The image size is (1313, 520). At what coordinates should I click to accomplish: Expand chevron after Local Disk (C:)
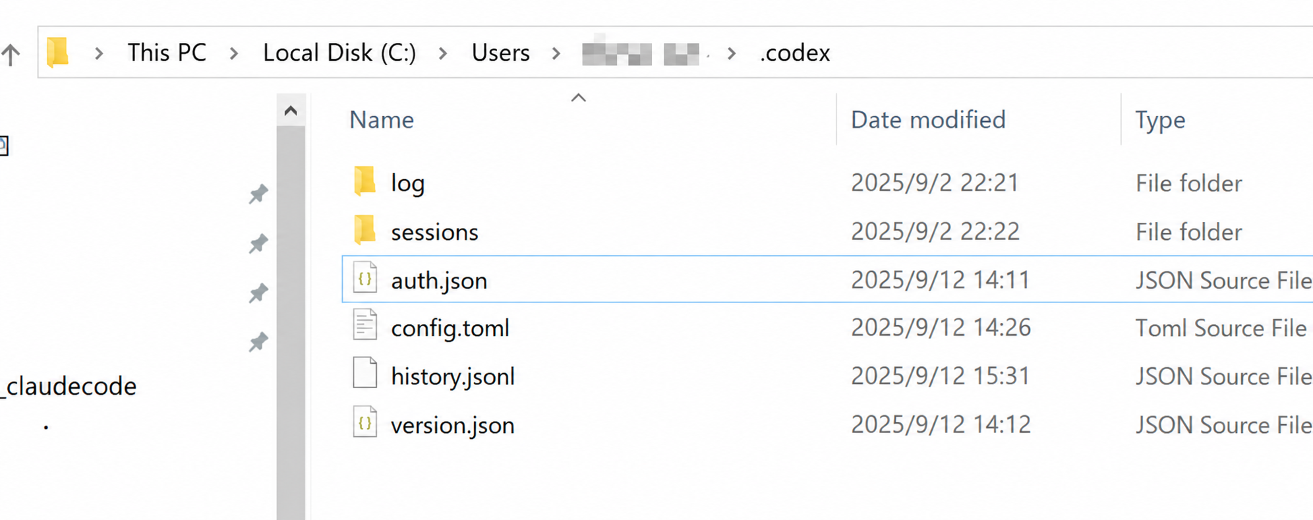[x=443, y=53]
